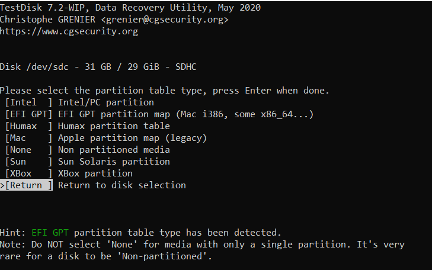Click the green 'EFI GPT' hint text
Screen dimensions: 432x270
pyautogui.click(x=50, y=233)
